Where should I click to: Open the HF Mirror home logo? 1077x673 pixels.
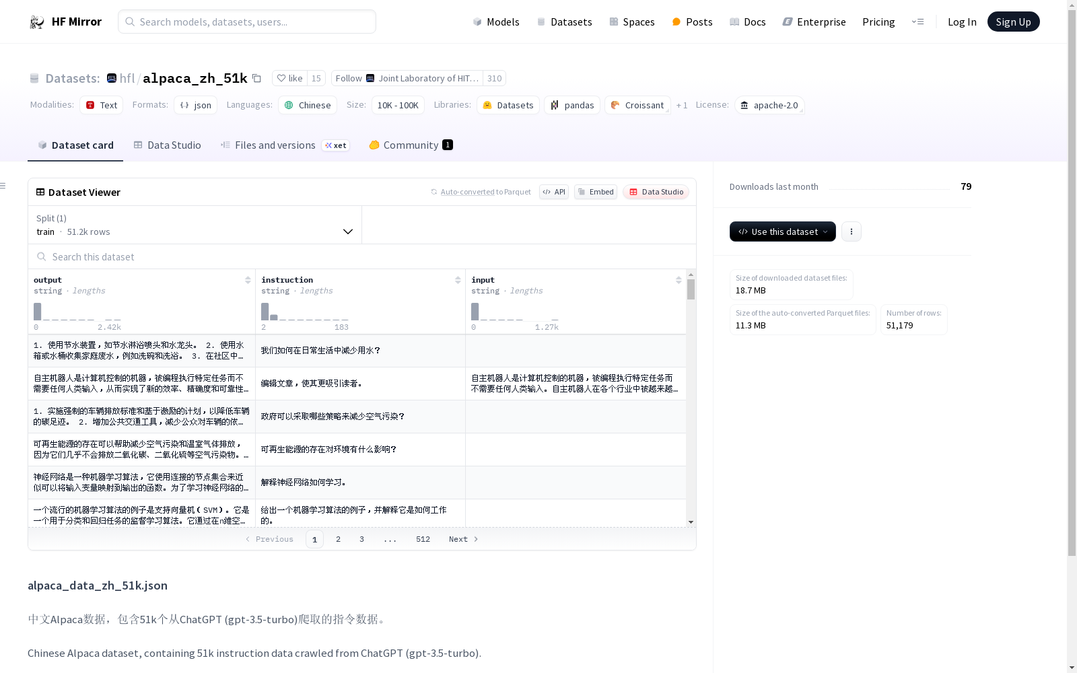pos(65,22)
